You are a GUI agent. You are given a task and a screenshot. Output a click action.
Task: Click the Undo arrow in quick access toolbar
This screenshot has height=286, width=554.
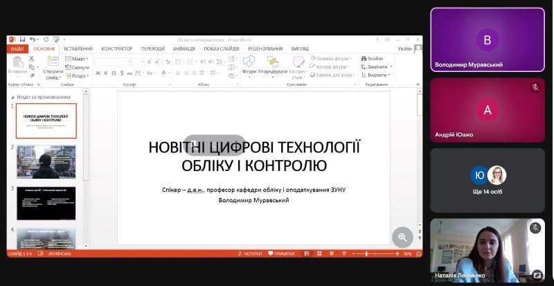32,39
